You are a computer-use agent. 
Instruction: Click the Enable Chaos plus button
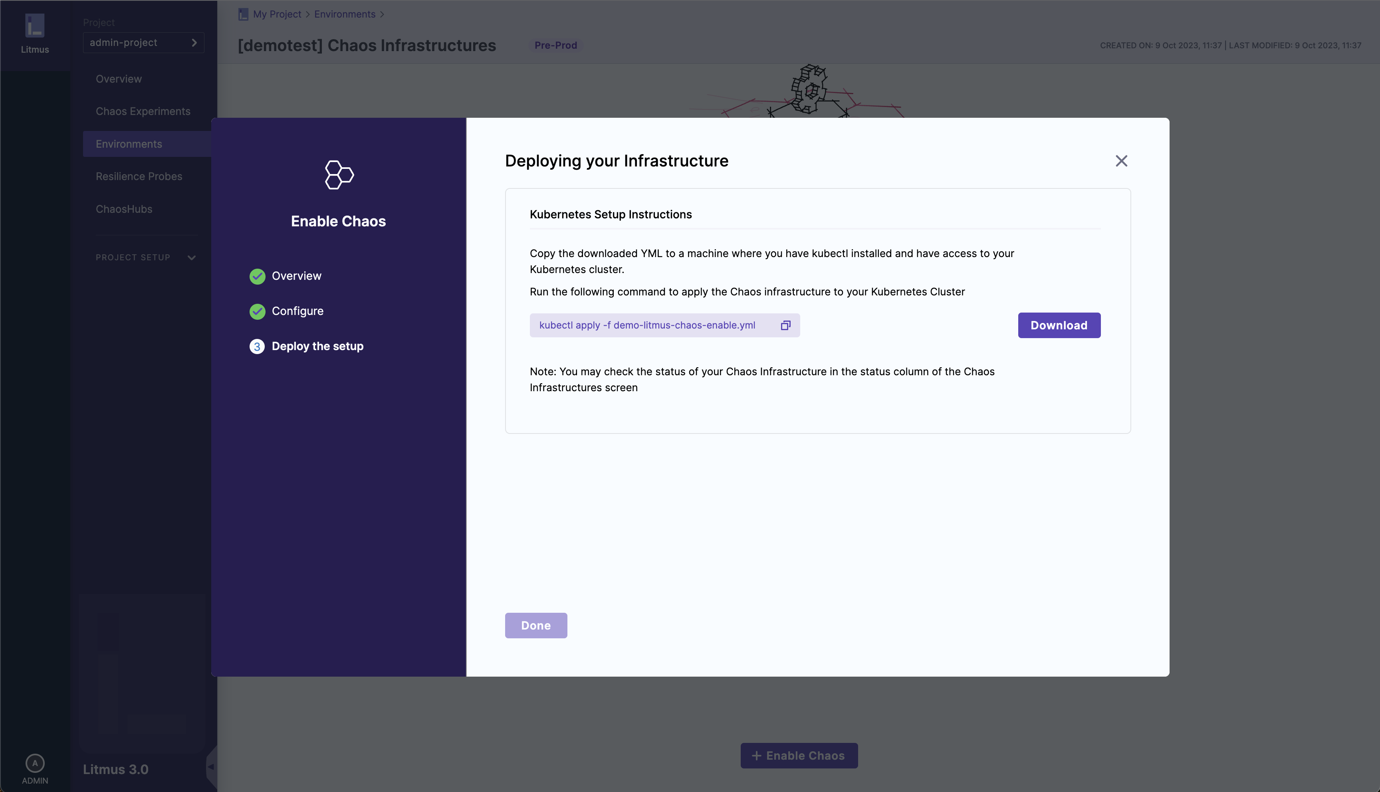pos(799,756)
